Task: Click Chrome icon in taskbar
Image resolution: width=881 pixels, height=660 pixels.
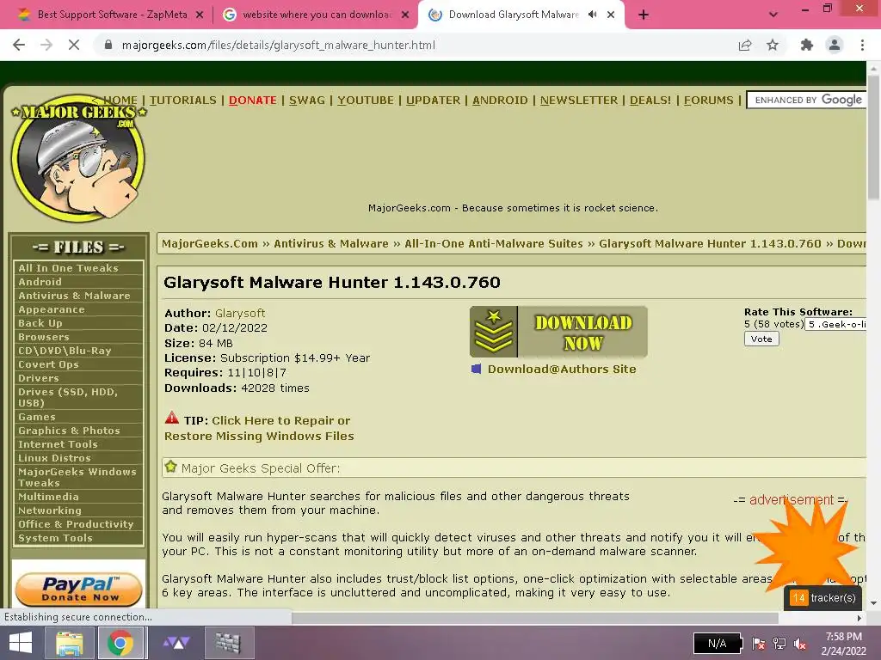Action: [120, 643]
